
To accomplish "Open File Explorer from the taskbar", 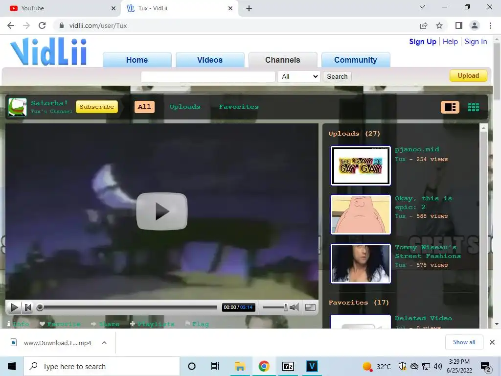I will click(x=240, y=366).
